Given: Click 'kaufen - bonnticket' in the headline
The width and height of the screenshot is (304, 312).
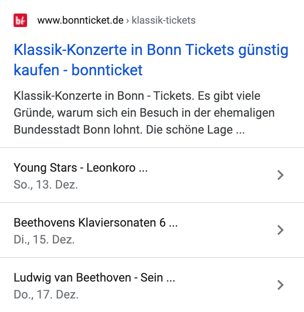Looking at the screenshot, I should [x=78, y=70].
